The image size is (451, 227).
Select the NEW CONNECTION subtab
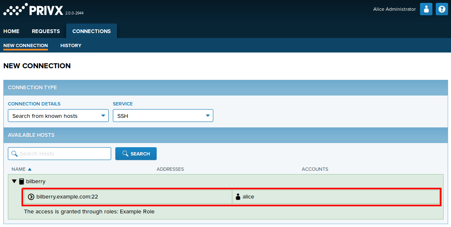pyautogui.click(x=26, y=45)
